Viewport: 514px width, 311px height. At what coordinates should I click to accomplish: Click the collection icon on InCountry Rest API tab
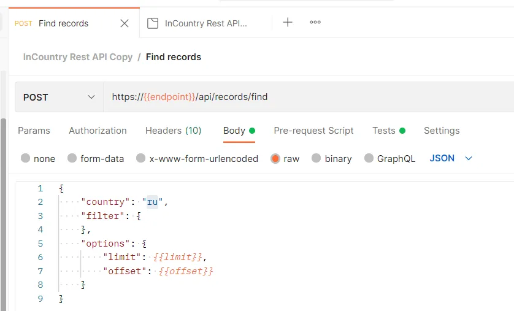pyautogui.click(x=153, y=23)
